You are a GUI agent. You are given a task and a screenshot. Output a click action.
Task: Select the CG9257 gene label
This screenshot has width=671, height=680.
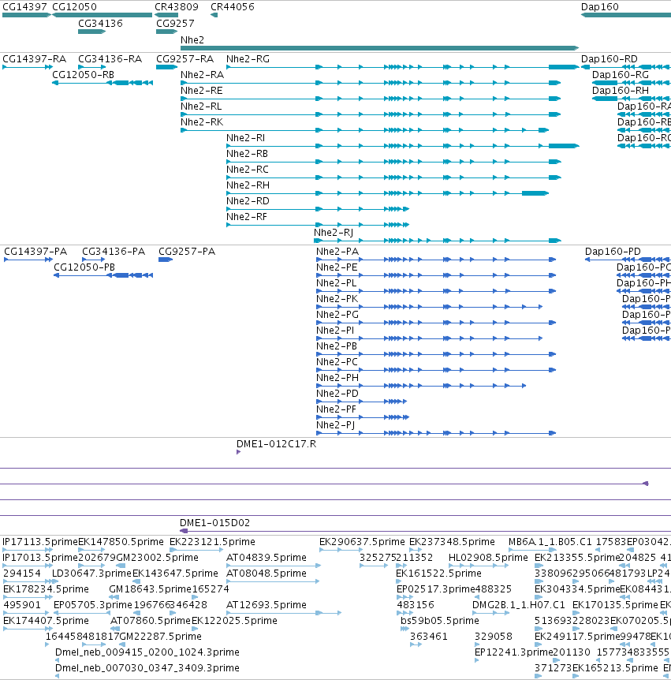tap(175, 24)
